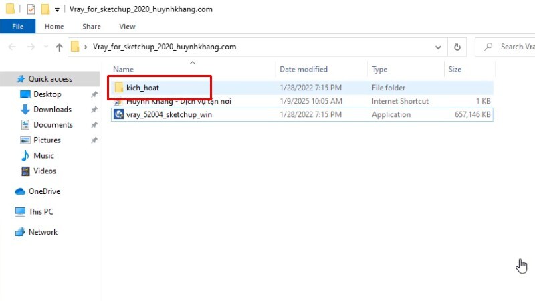The image size is (535, 301).
Task: Refresh the current folder
Action: click(457, 47)
